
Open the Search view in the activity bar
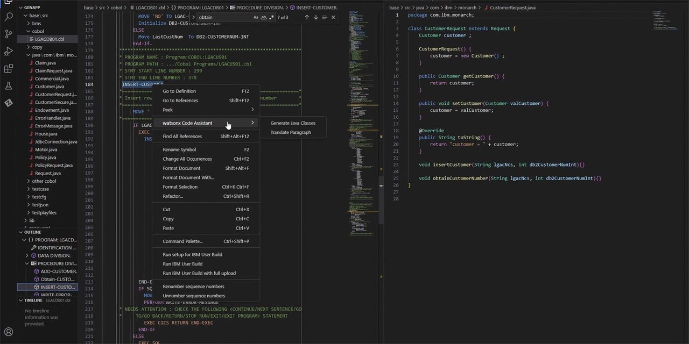coord(8,17)
